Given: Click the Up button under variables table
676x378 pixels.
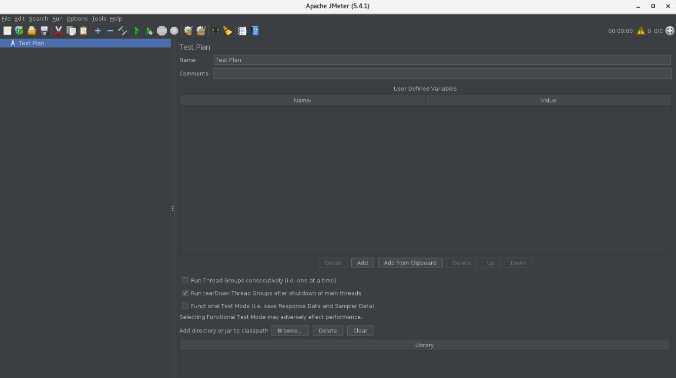Looking at the screenshot, I should pyautogui.click(x=491, y=263).
